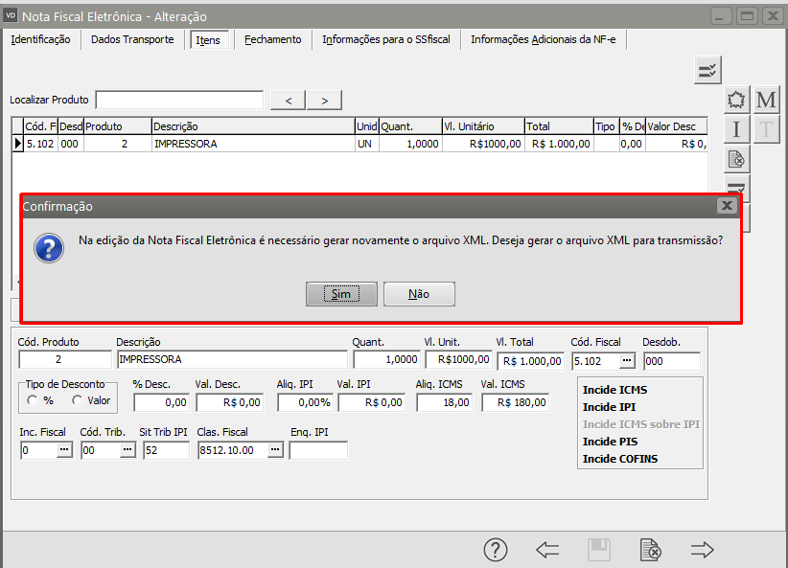This screenshot has height=568, width=788.
Task: Select Valor discount type radio button
Action: [77, 401]
